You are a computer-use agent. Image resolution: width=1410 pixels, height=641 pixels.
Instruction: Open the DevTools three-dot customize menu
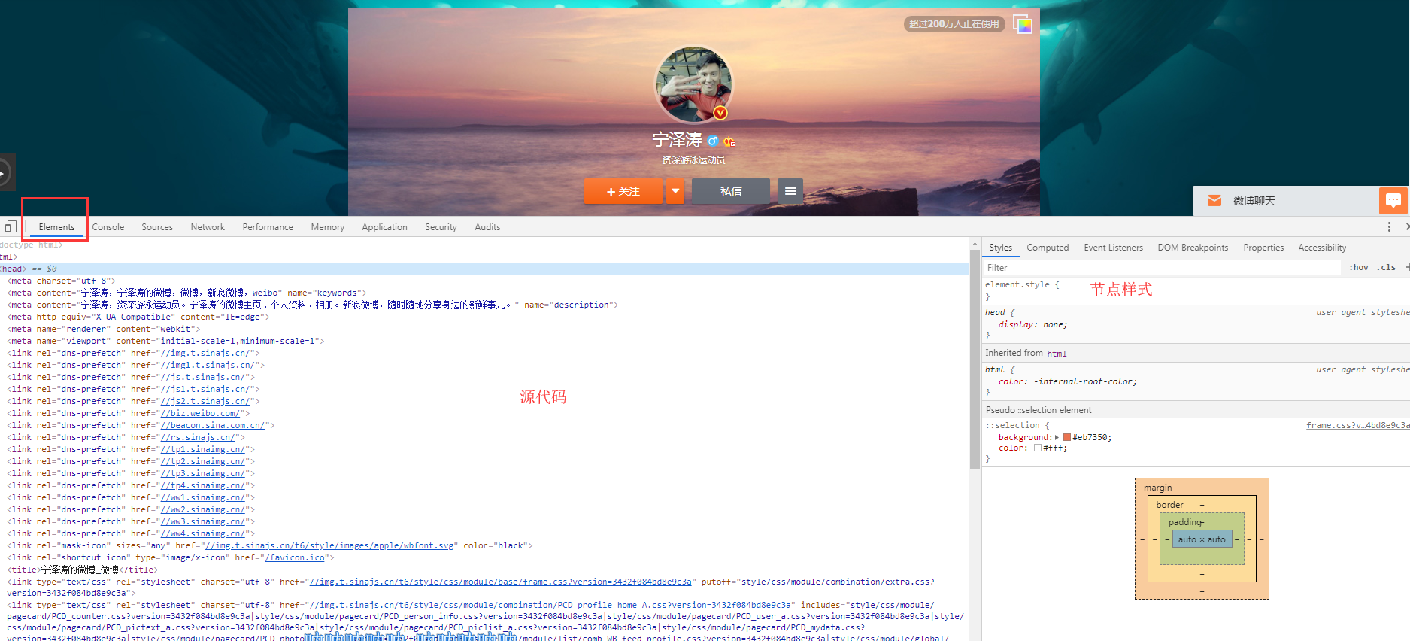(1389, 226)
